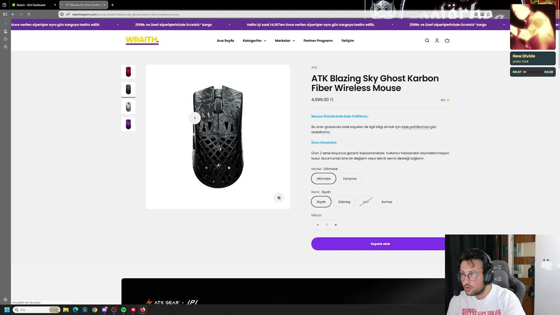Add product to cart with Sepete ekle
Viewport: 560px width, 315px height.
380,244
